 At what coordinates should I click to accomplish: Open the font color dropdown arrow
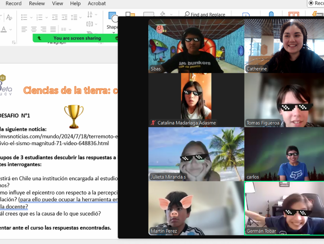click(x=10, y=29)
